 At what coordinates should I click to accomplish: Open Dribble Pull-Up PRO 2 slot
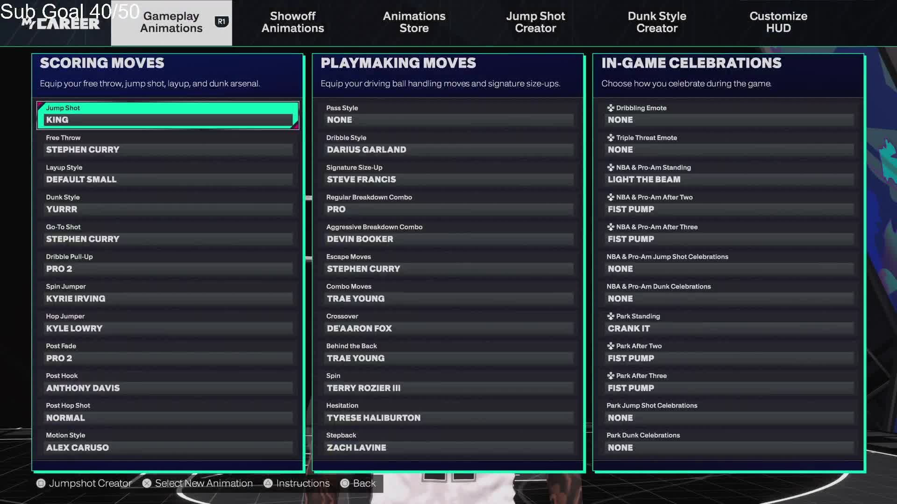click(x=168, y=264)
